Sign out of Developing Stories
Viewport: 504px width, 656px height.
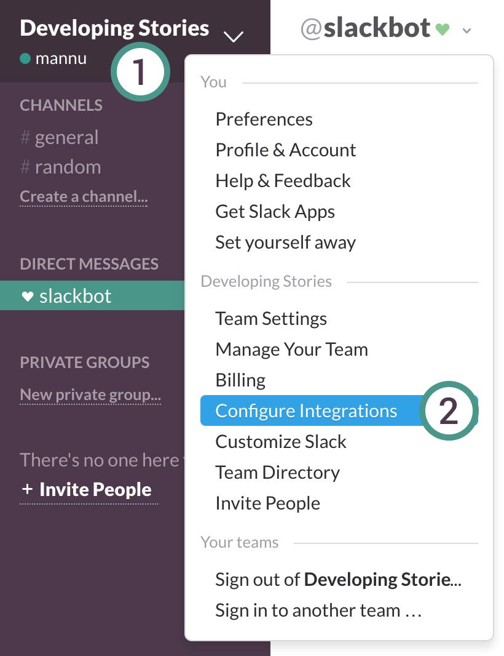(338, 580)
